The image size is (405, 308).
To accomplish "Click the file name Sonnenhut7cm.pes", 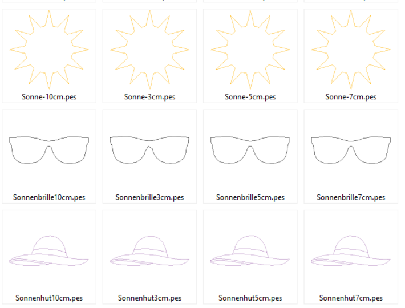I will (x=351, y=298).
